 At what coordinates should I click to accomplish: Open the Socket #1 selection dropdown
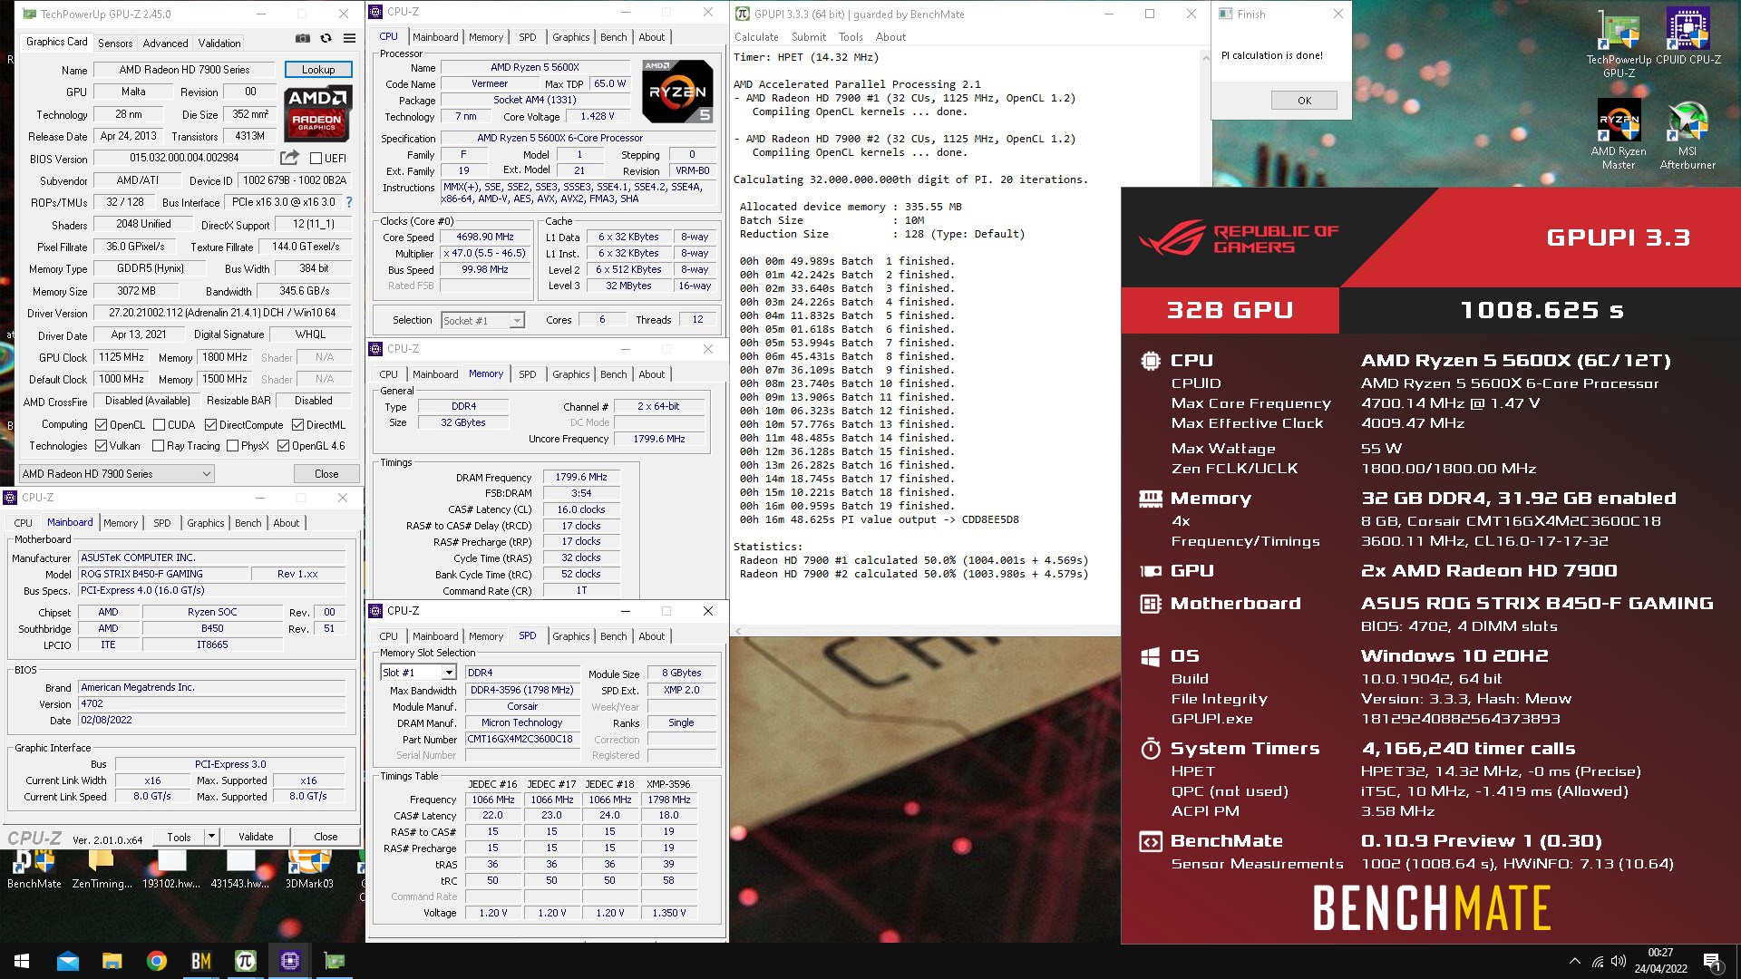[x=483, y=320]
